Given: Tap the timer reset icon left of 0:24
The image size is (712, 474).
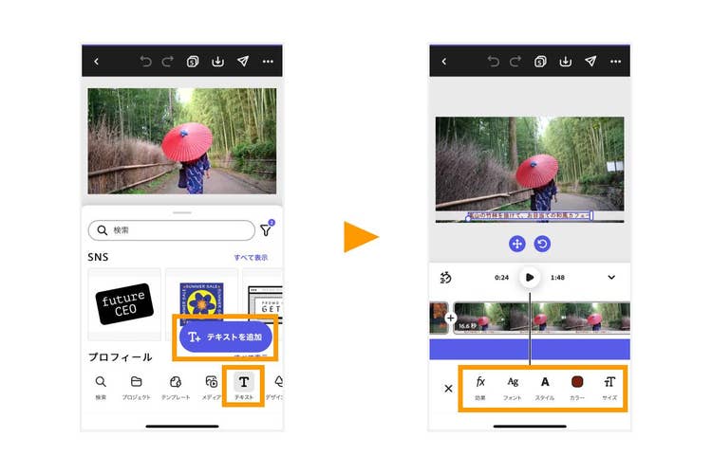Looking at the screenshot, I should (x=445, y=277).
